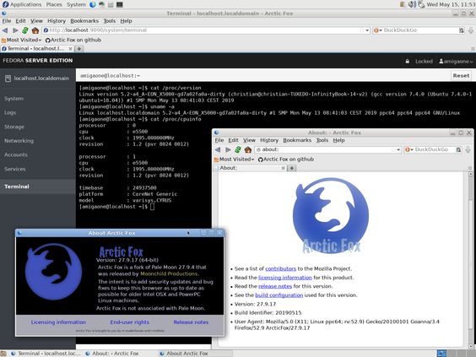Open View menu in About: window
This screenshot has height=357, width=476.
click(249, 140)
